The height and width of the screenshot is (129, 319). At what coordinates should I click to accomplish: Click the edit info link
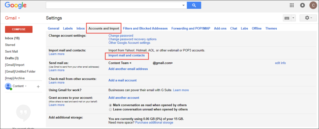point(280,63)
